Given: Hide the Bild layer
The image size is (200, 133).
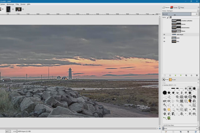Looking at the screenshot, I should [164, 41].
